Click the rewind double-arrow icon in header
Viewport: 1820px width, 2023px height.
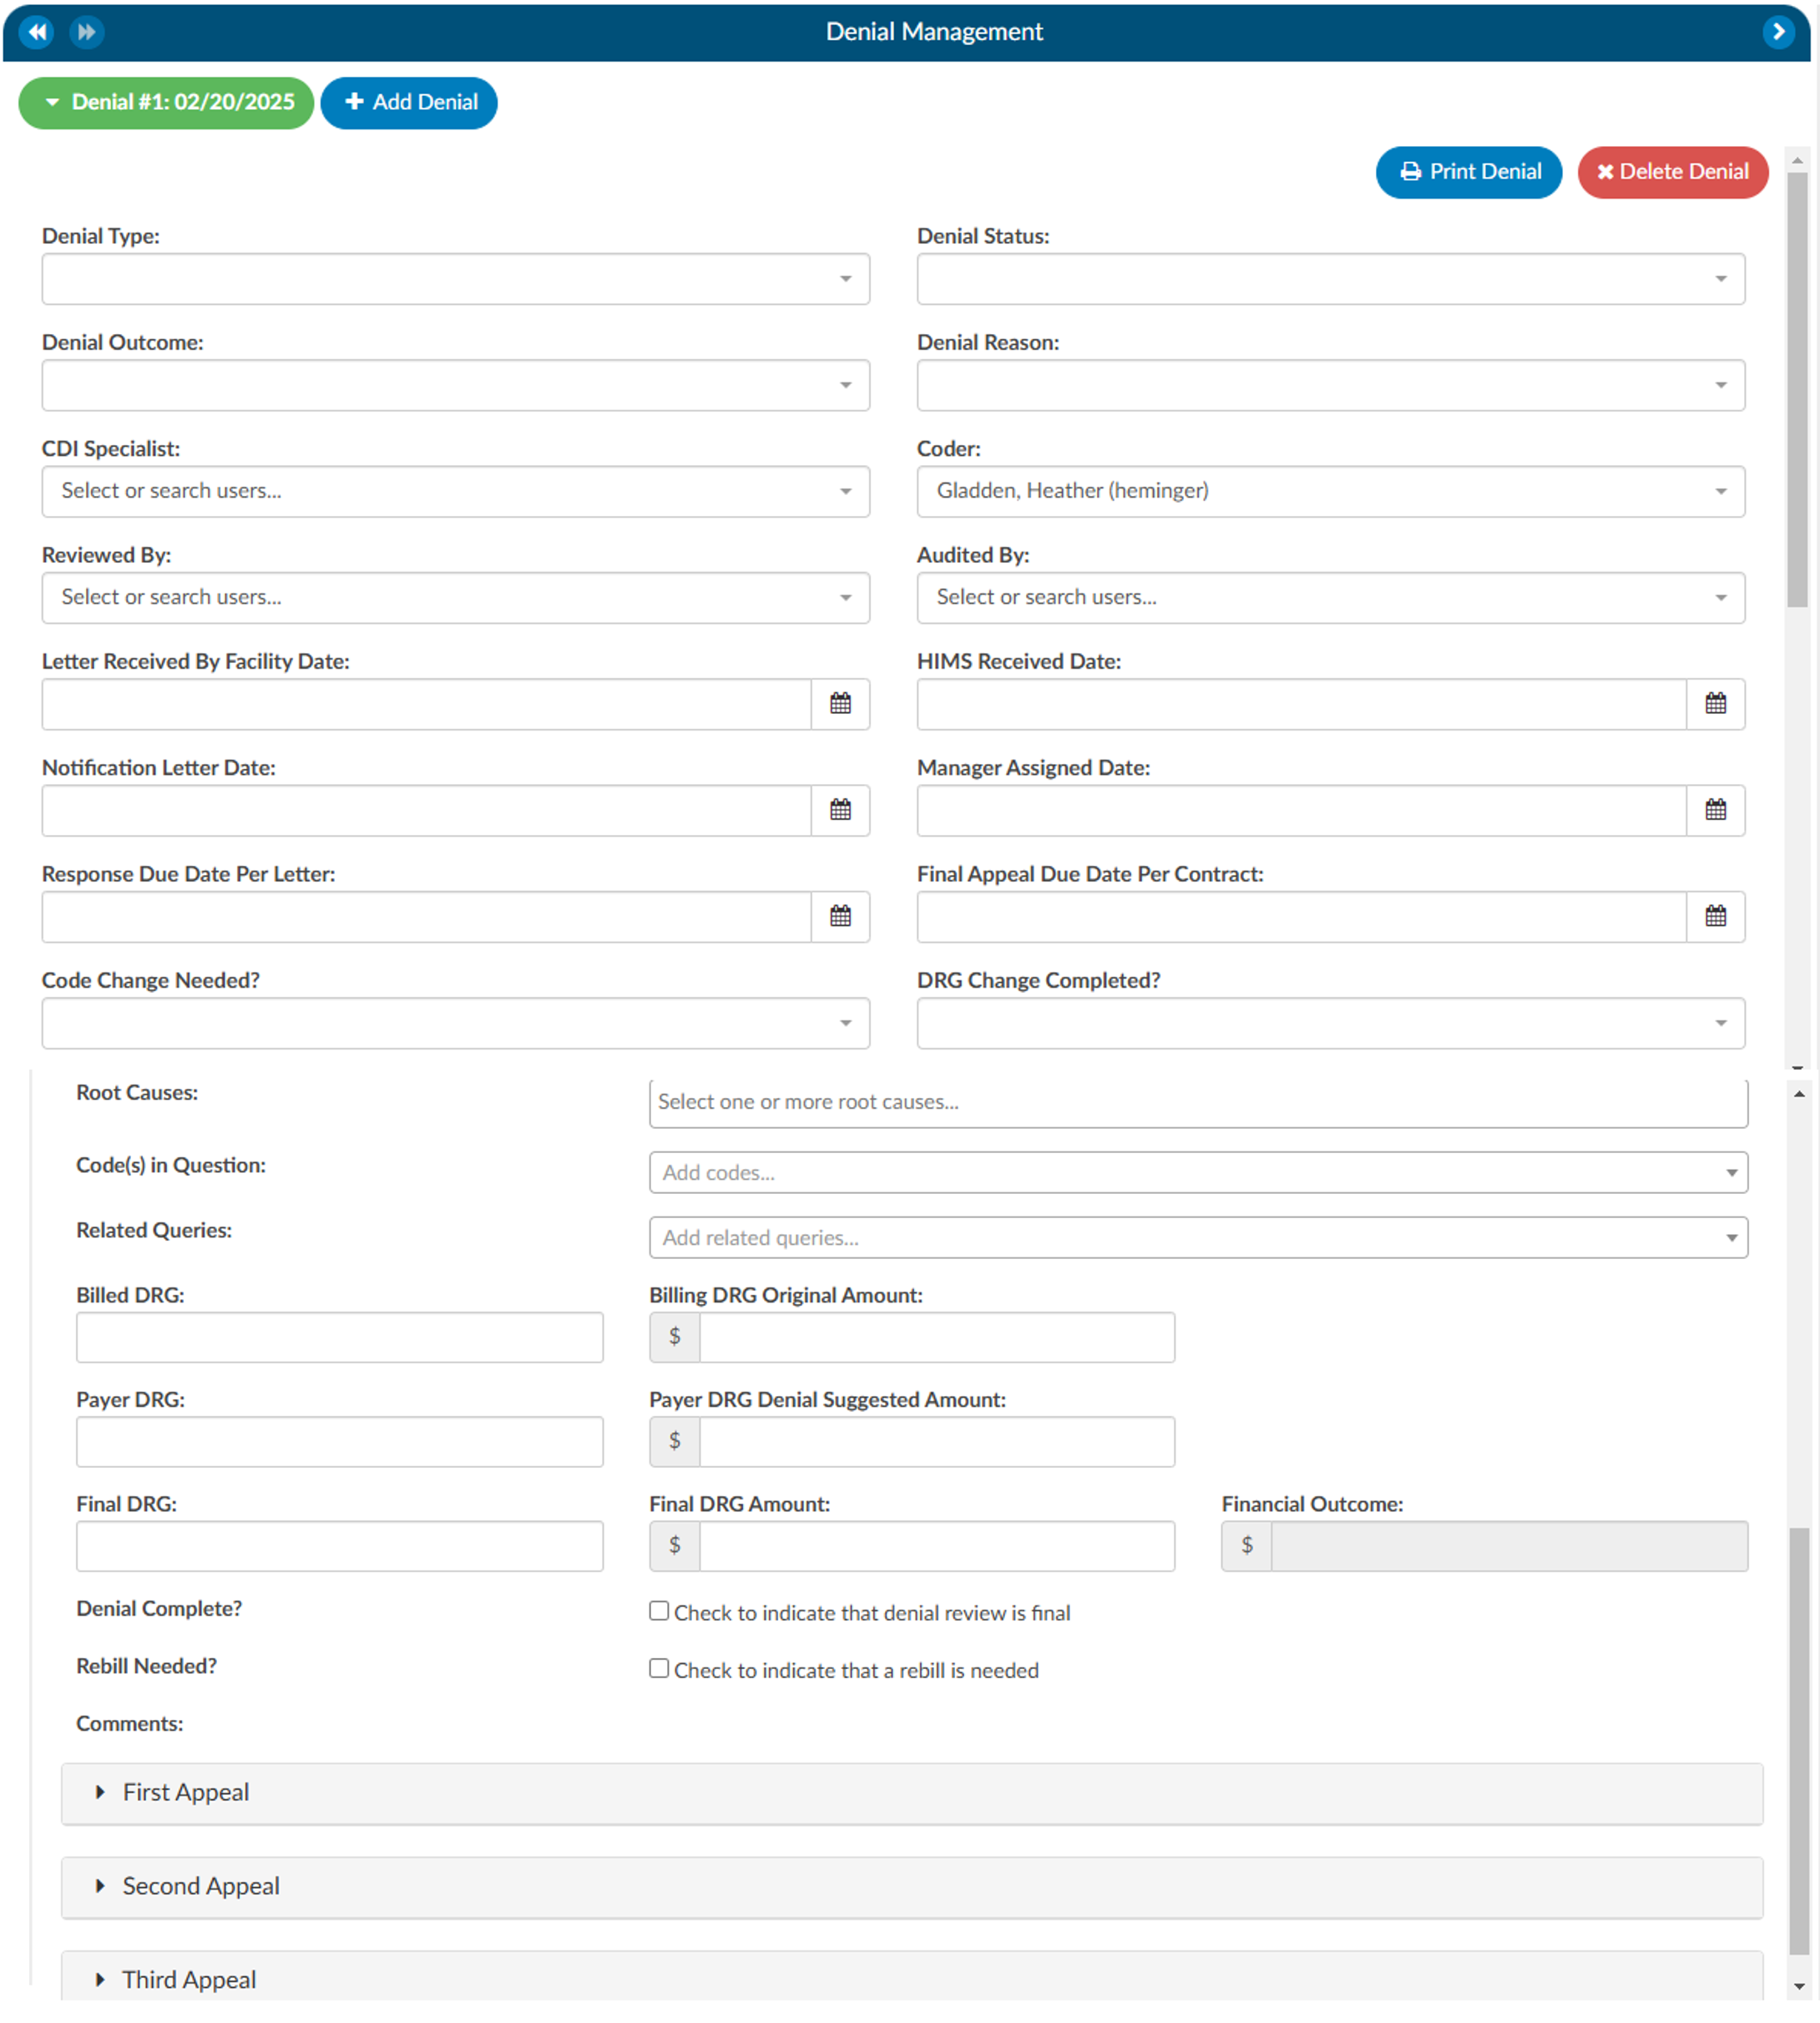point(37,32)
